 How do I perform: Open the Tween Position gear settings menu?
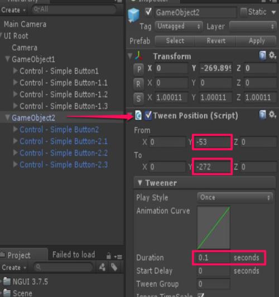click(272, 114)
